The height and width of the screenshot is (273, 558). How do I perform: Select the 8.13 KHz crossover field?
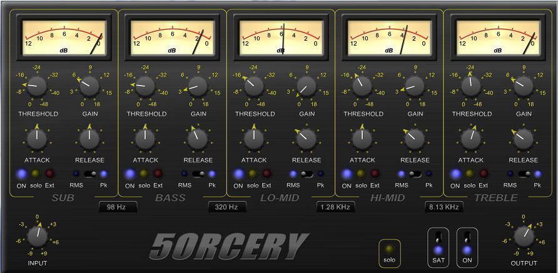coord(444,207)
